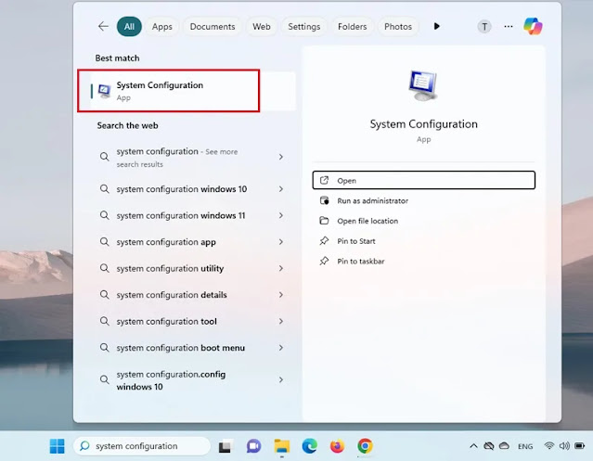
Task: Launch Copilot from the colorful icon
Action: coord(533,26)
